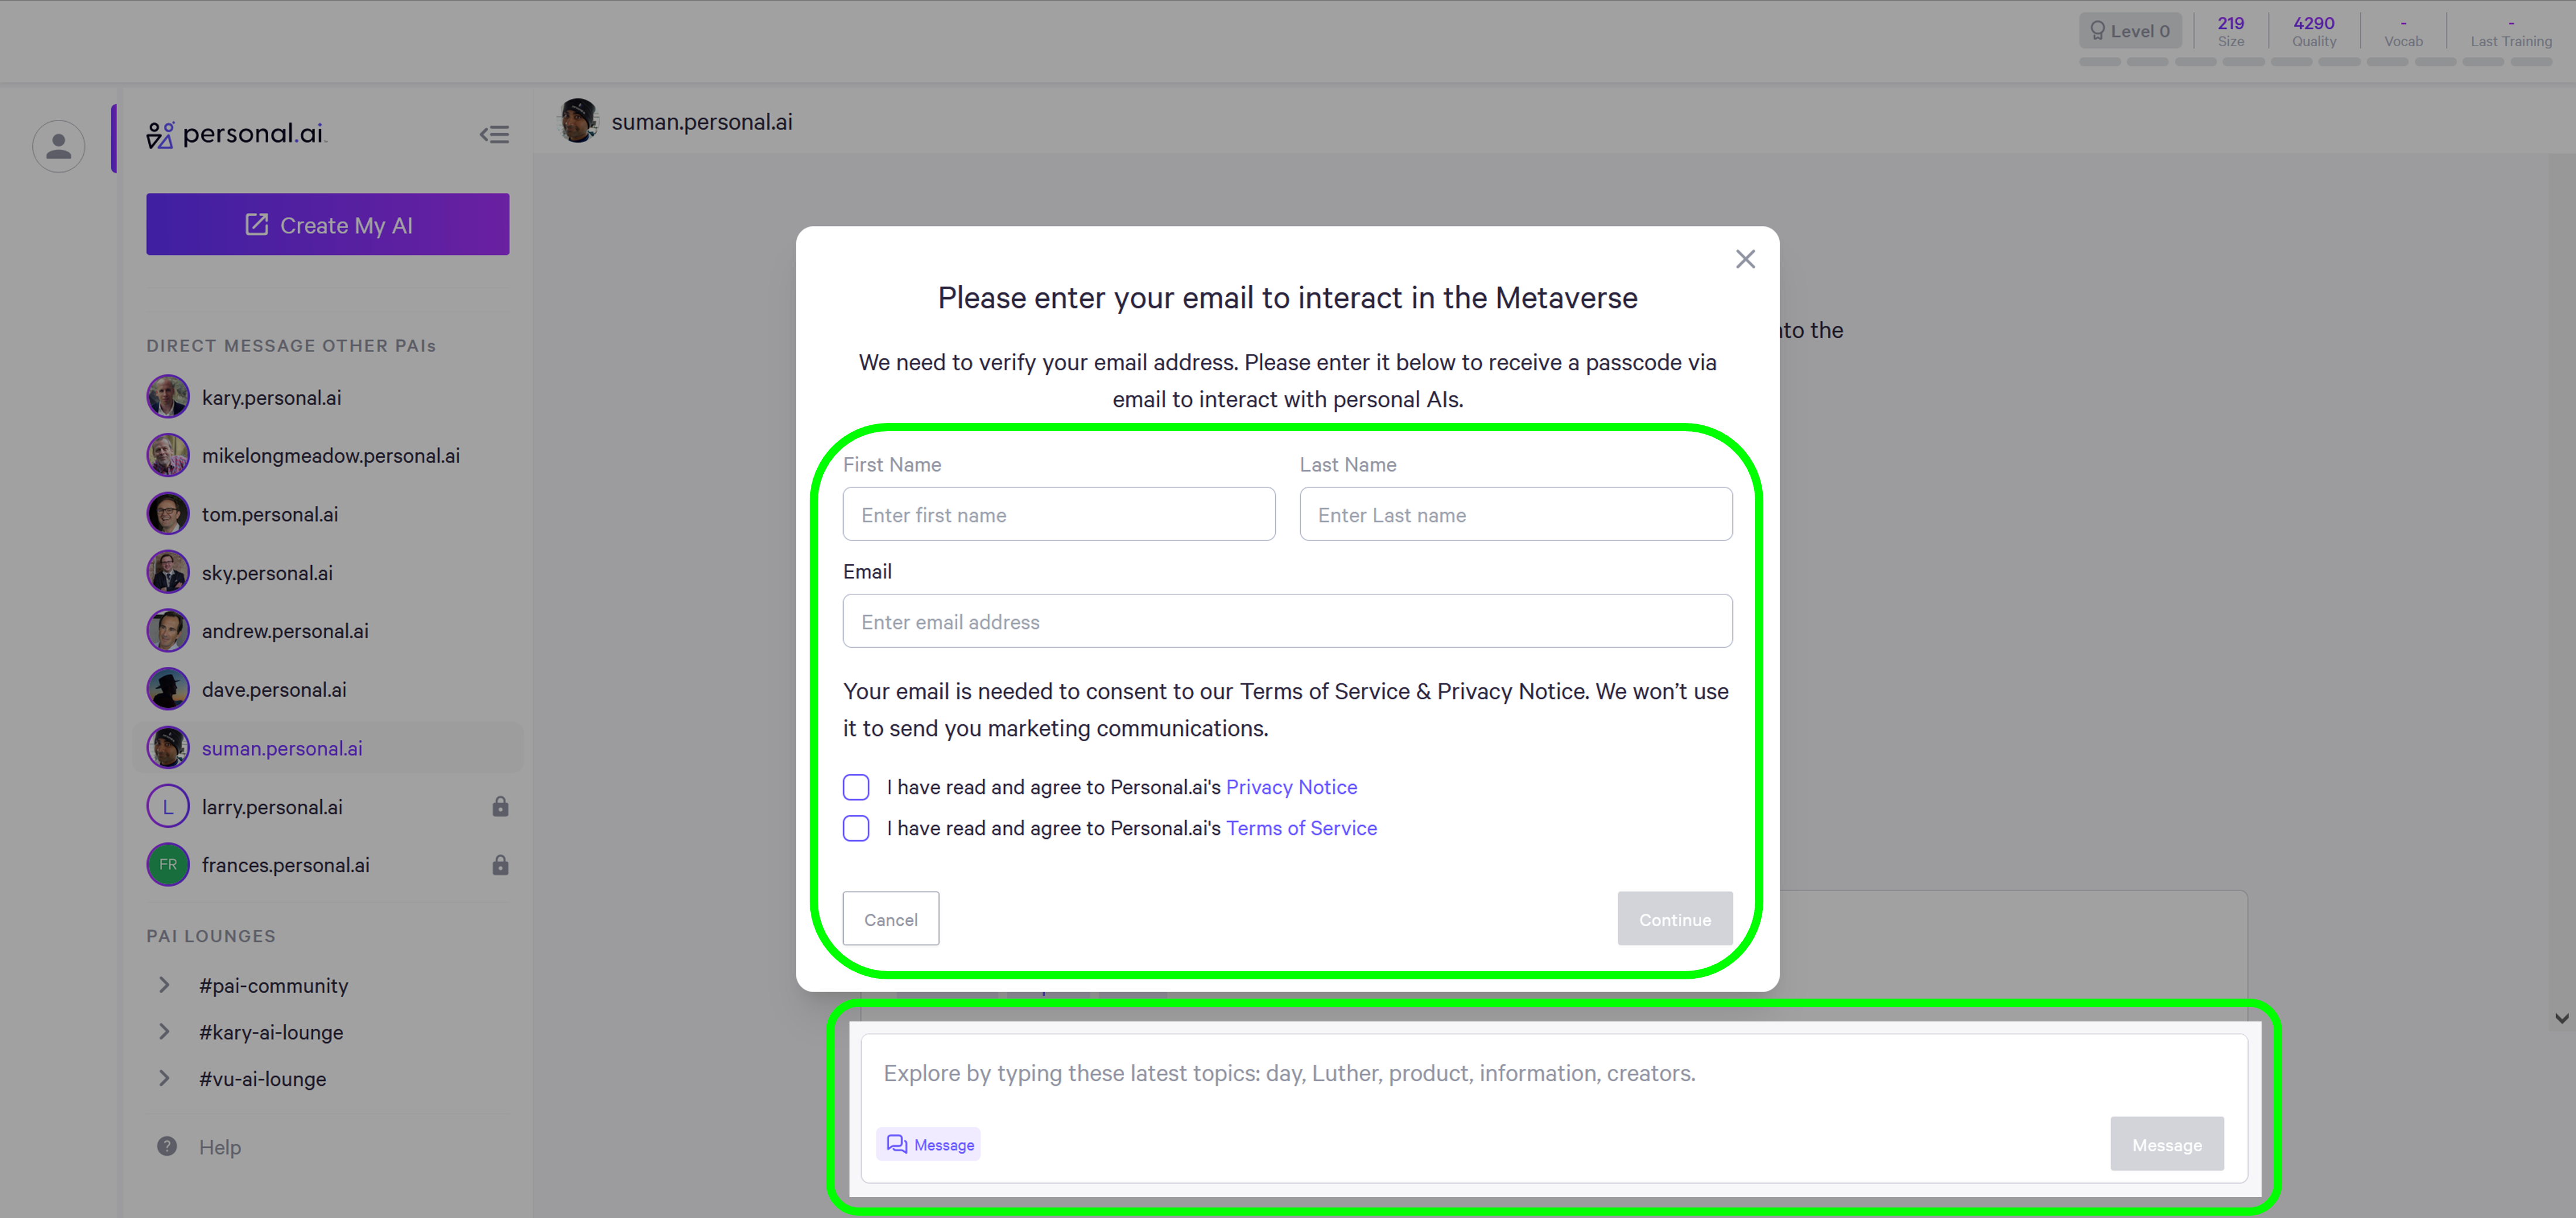Viewport: 2576px width, 1218px height.
Task: Expand the #kary-ai-lounge channel
Action: click(x=164, y=1031)
